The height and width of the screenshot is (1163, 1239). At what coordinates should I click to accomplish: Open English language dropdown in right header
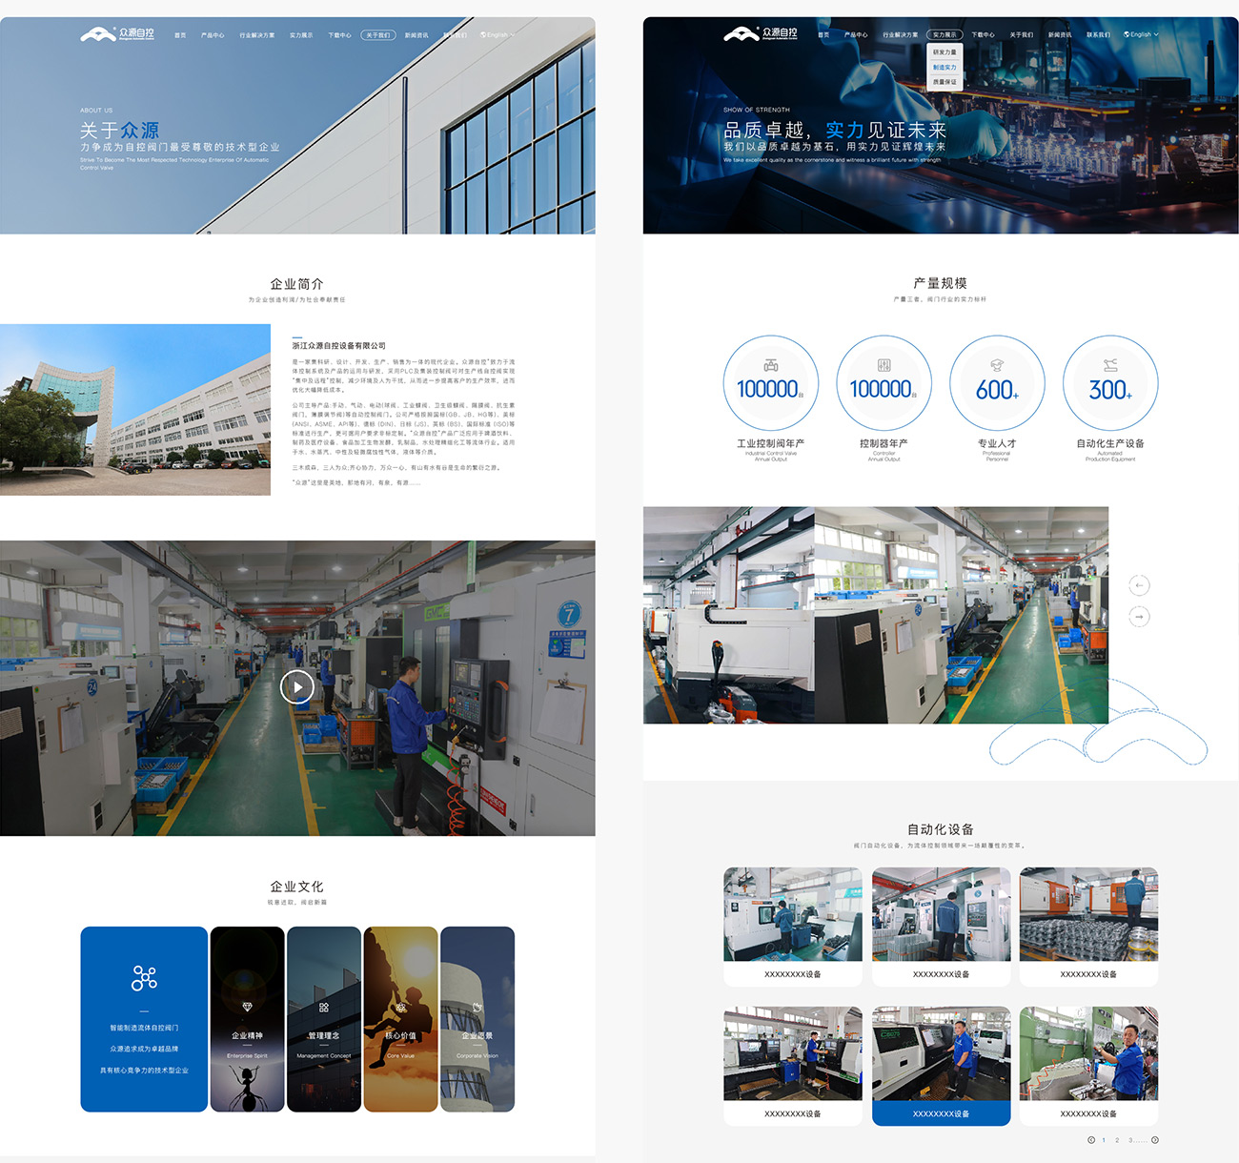(1141, 34)
